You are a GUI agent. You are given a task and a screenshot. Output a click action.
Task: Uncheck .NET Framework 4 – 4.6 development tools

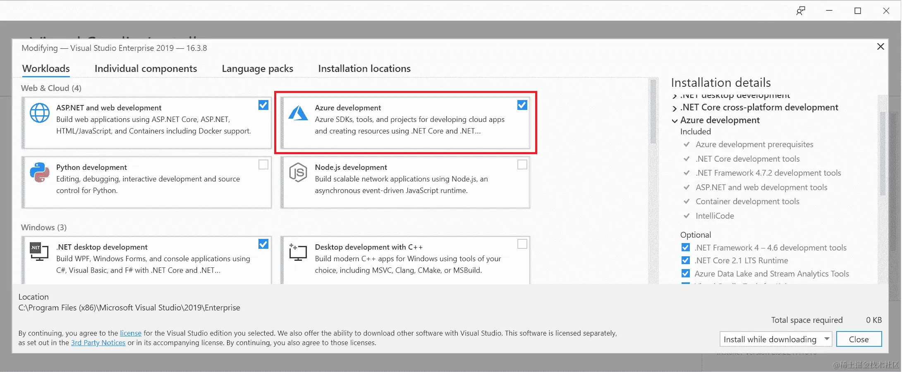[685, 247]
